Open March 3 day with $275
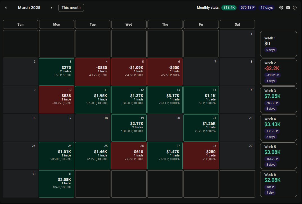Image resolution: width=302 pixels, height=204 pixels. [56, 72]
